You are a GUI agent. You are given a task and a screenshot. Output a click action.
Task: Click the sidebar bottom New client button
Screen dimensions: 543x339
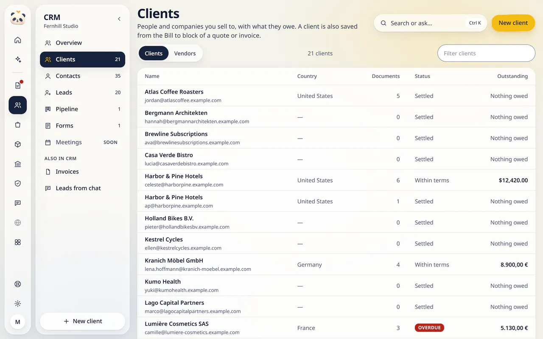(82, 321)
